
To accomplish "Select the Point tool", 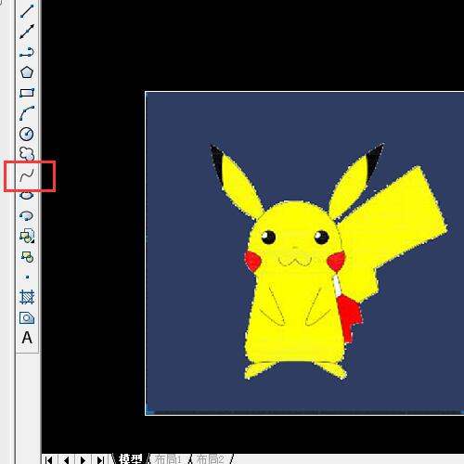I will tap(28, 277).
